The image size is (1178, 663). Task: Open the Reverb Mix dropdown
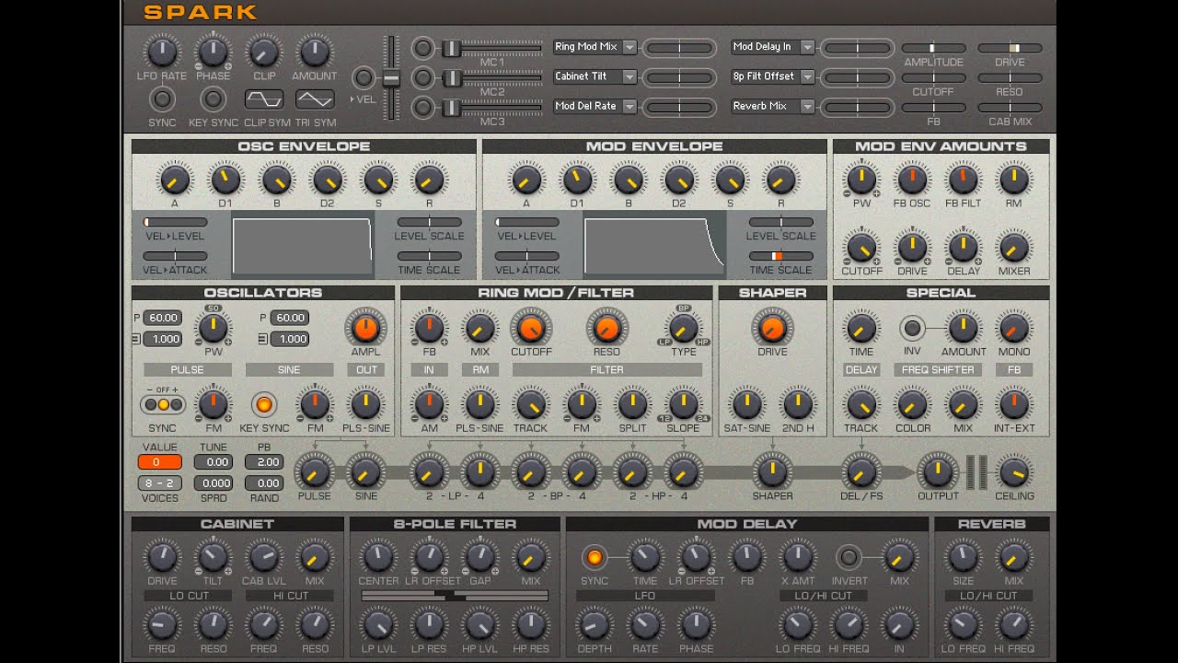click(773, 106)
